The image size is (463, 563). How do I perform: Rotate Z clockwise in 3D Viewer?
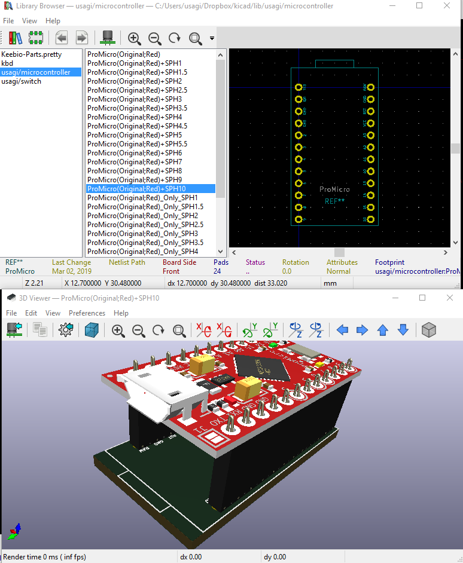pyautogui.click(x=296, y=330)
